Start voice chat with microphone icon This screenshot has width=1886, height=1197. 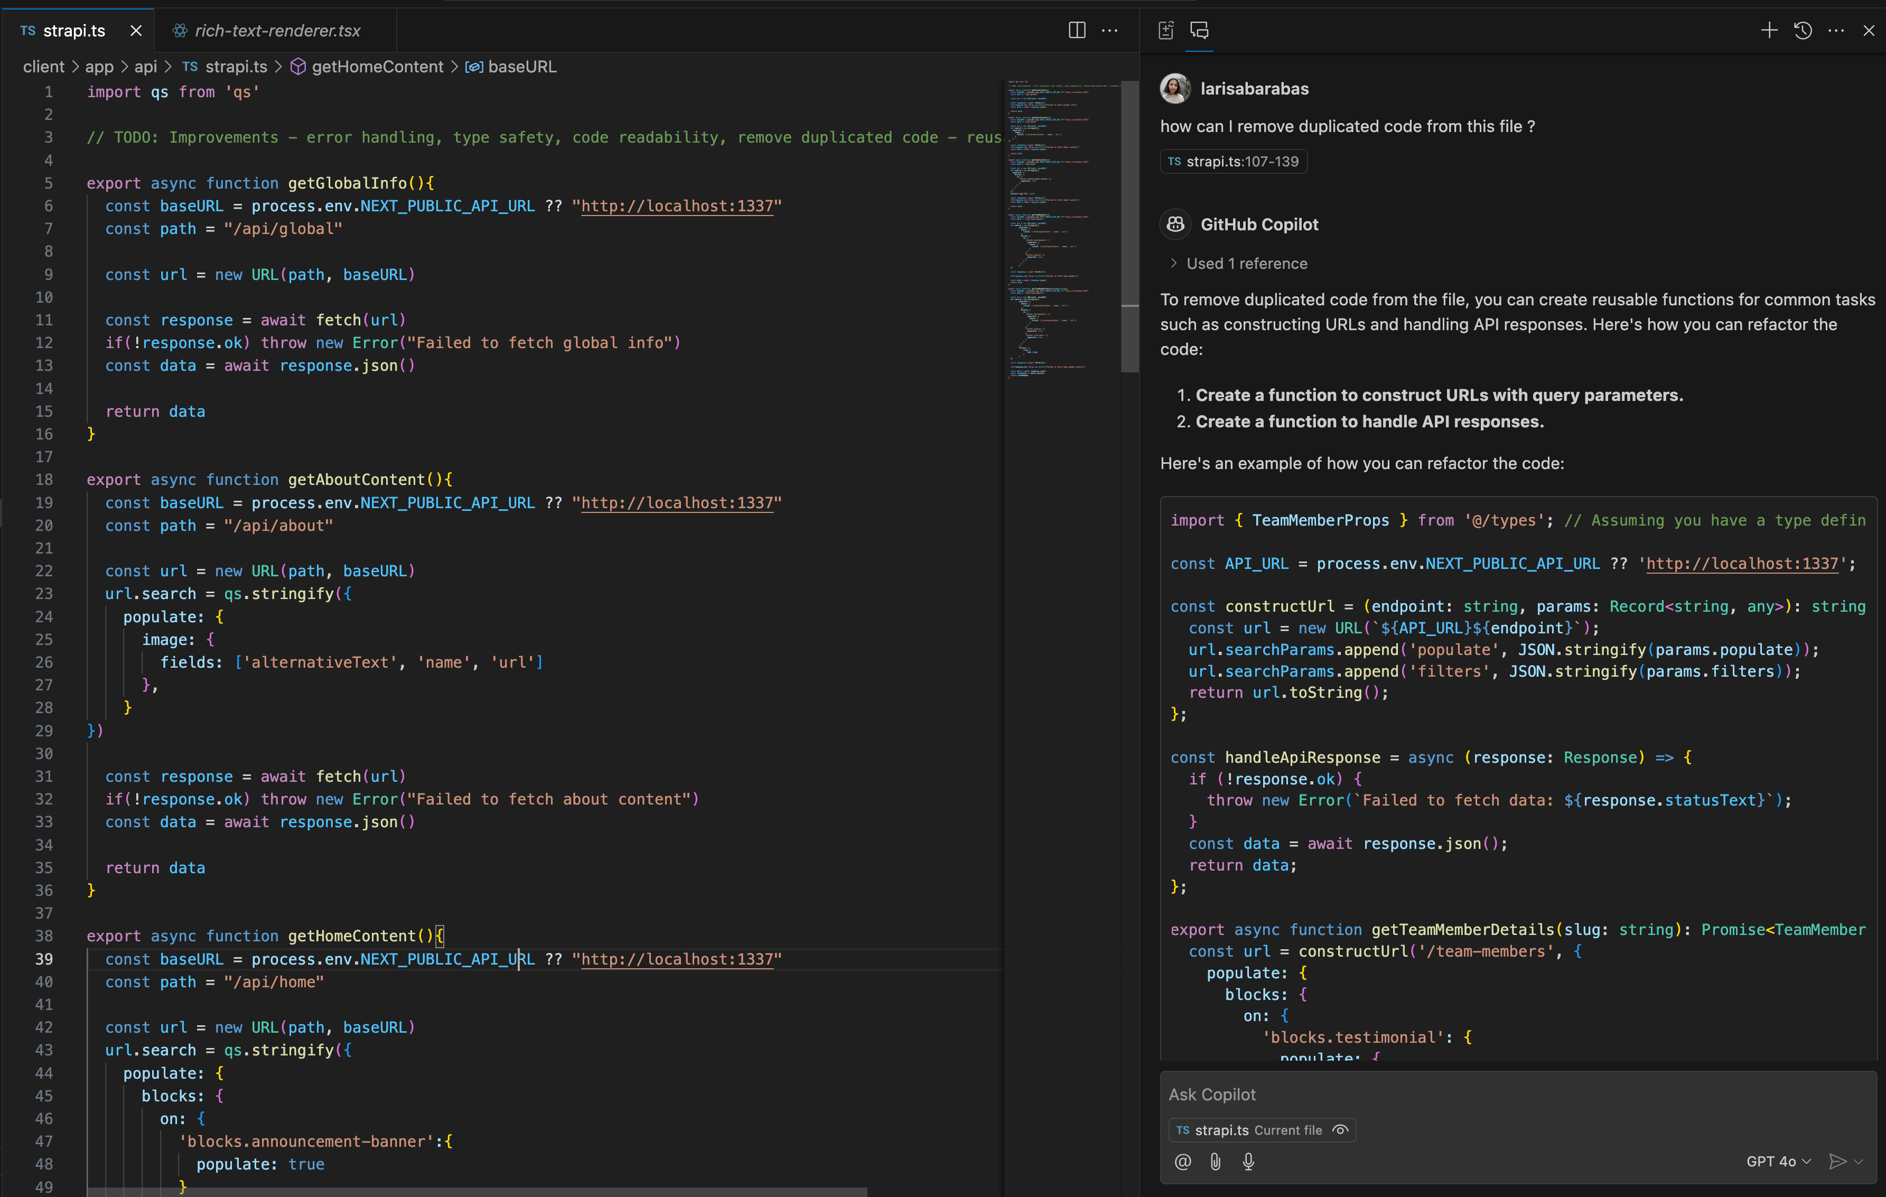[1248, 1162]
